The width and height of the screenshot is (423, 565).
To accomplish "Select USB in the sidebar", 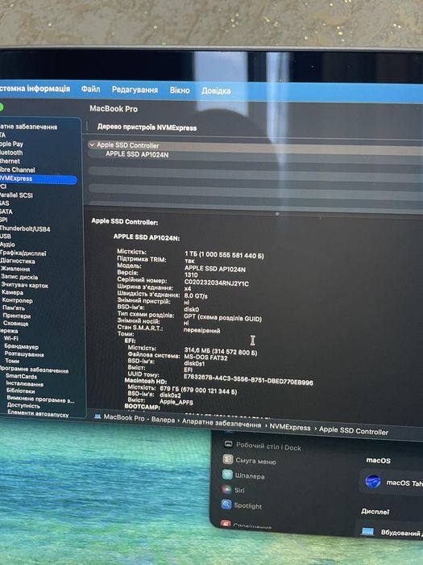I will pos(6,236).
